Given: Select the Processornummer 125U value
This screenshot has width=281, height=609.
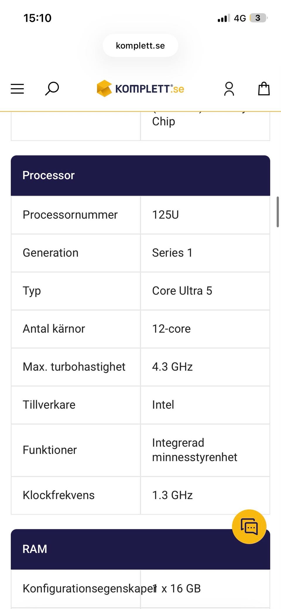Looking at the screenshot, I should coord(166,215).
